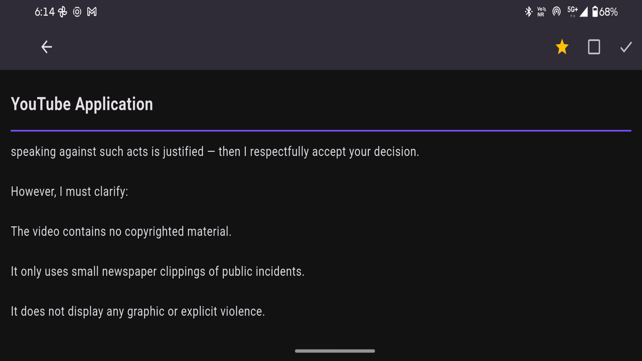Place cursor in 'However, I must clarify:' line
The image size is (642, 361).
(x=70, y=192)
